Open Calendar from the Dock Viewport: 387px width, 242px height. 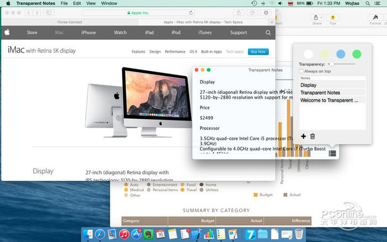click(x=160, y=234)
